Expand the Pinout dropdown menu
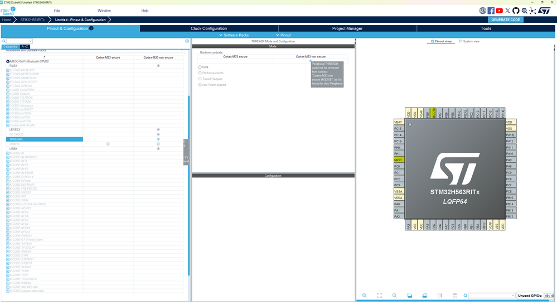The height and width of the screenshot is (304, 557). [x=283, y=35]
